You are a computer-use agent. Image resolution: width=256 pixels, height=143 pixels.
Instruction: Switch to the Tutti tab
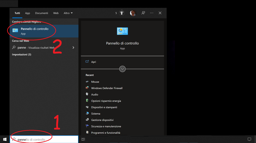point(17,13)
